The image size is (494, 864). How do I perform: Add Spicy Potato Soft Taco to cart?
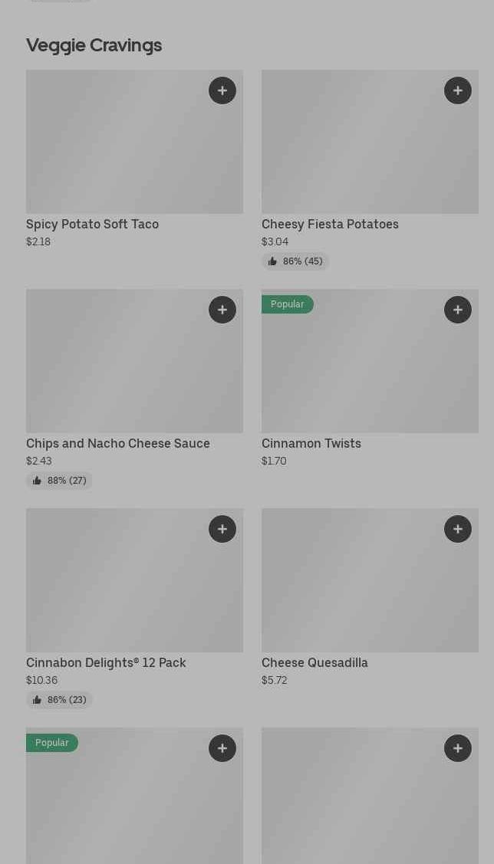(x=222, y=90)
